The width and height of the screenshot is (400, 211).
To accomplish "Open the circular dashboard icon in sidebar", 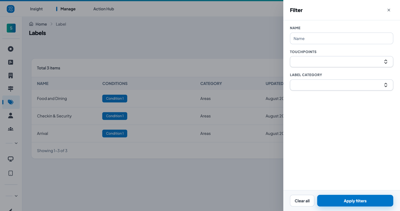I will click(11, 49).
